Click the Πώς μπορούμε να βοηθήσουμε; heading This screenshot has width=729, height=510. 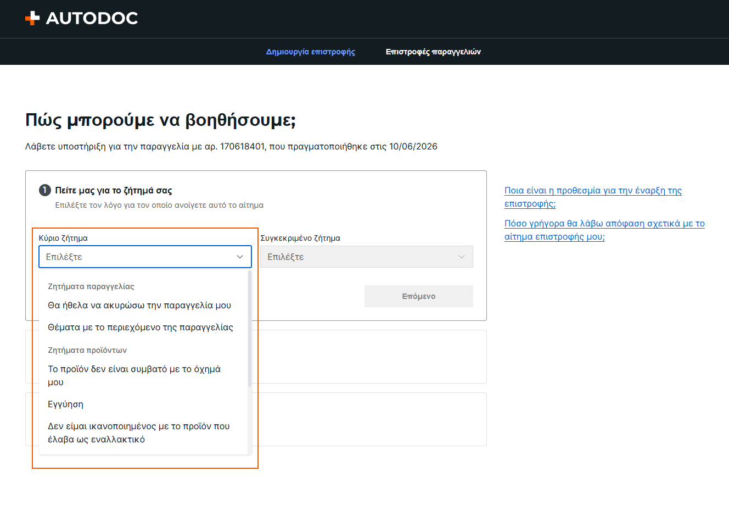160,120
